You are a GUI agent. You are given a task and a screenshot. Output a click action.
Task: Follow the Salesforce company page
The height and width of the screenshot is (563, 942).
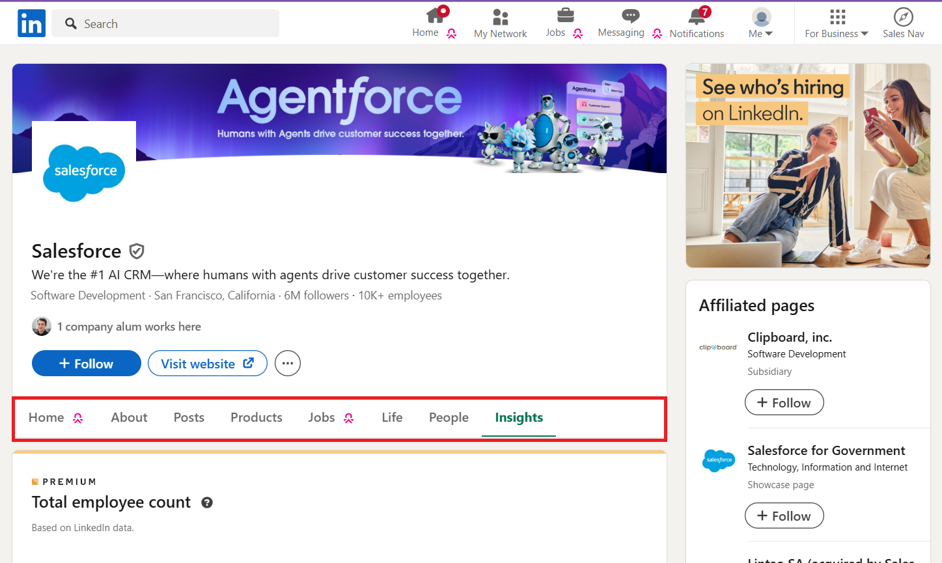point(87,363)
